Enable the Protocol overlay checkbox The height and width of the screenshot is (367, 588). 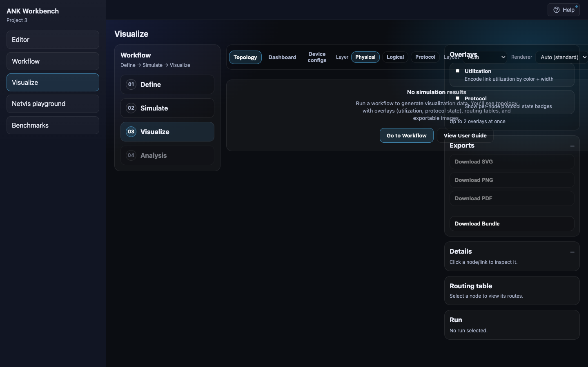pos(457,98)
